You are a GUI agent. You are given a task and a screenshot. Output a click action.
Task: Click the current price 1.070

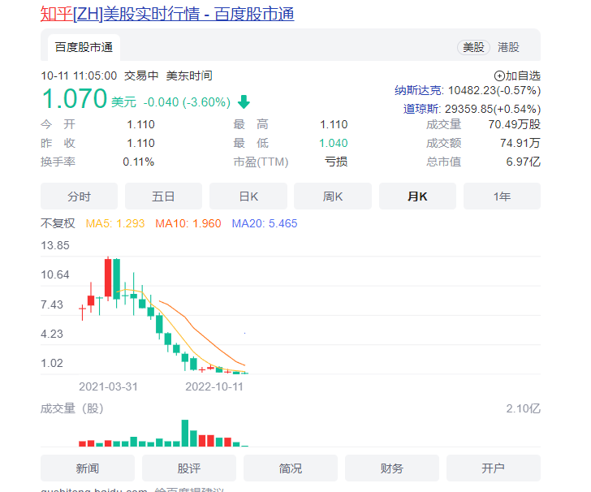coord(74,99)
